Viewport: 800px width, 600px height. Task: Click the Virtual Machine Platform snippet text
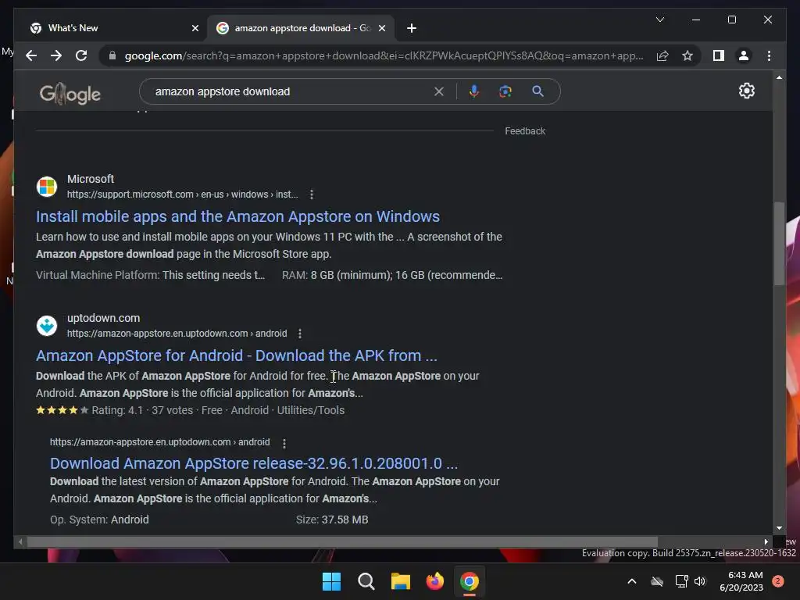[x=151, y=275]
